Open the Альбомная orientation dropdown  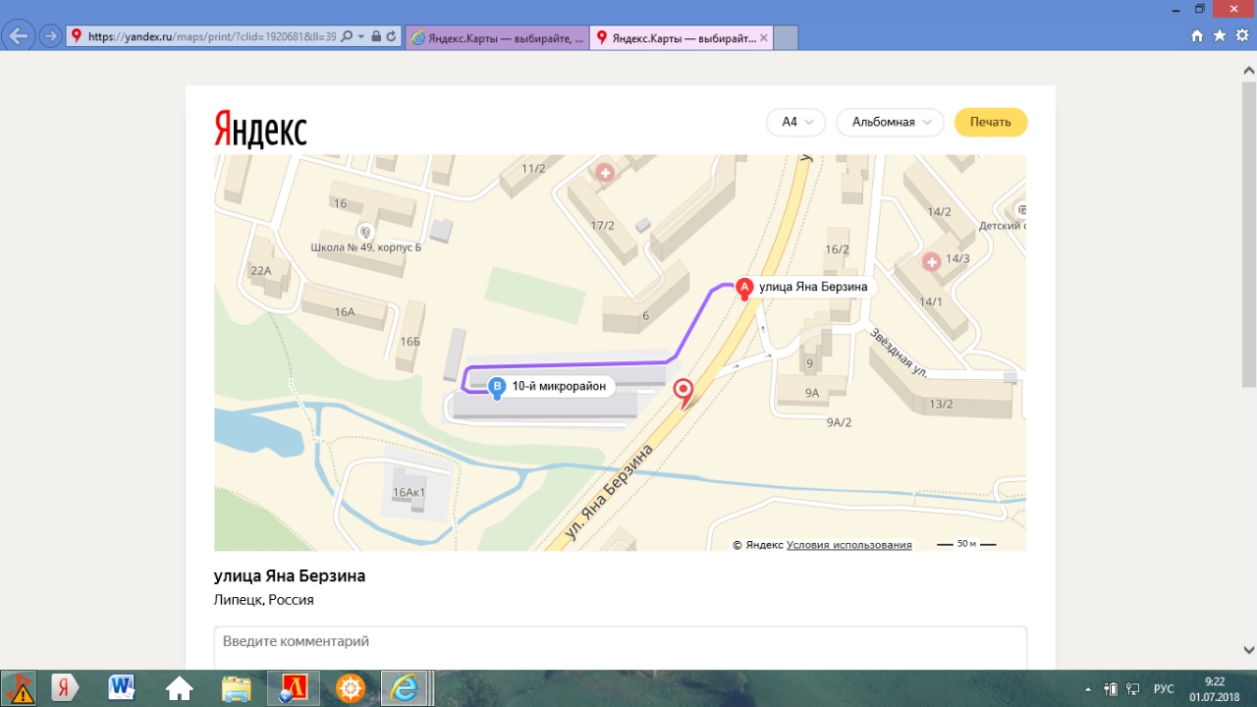891,122
